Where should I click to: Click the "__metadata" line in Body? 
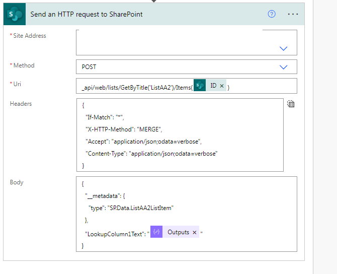(105, 196)
